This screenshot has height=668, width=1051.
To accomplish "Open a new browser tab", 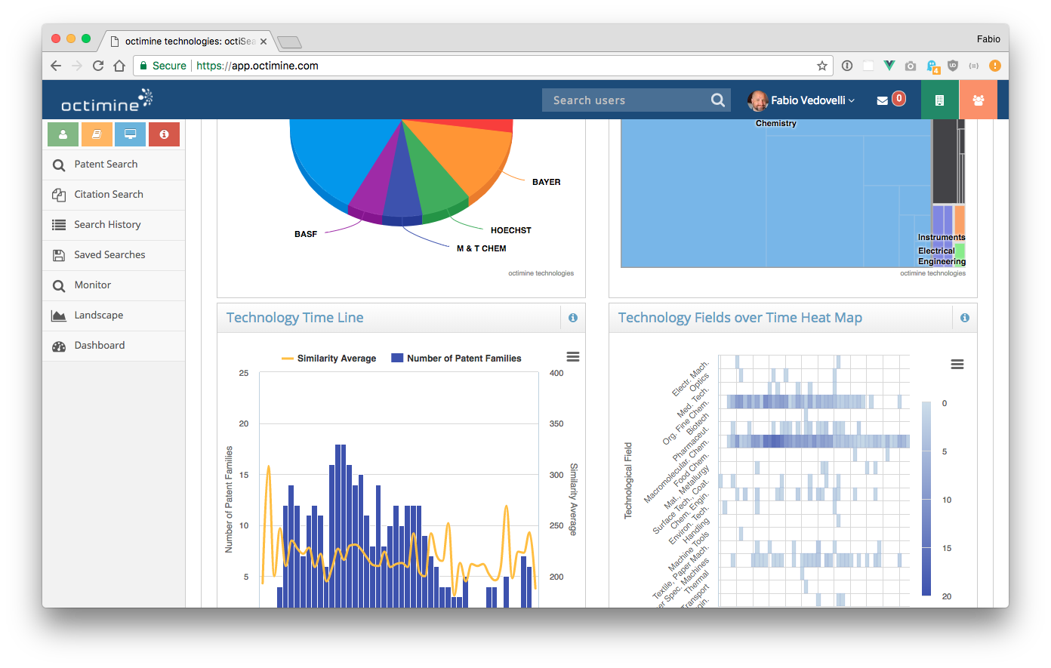I will click(x=289, y=42).
